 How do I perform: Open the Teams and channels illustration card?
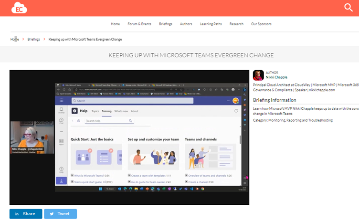point(211,157)
